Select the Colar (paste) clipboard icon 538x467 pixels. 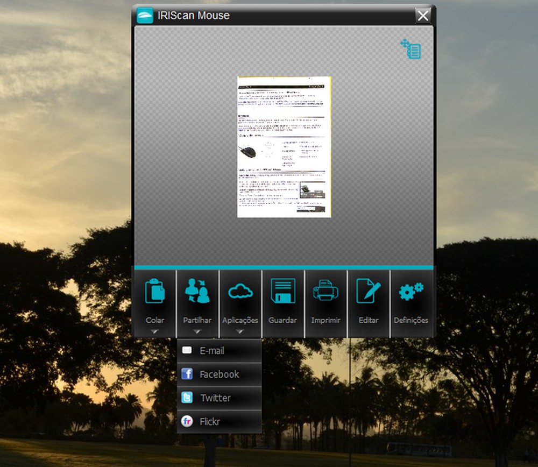click(155, 291)
